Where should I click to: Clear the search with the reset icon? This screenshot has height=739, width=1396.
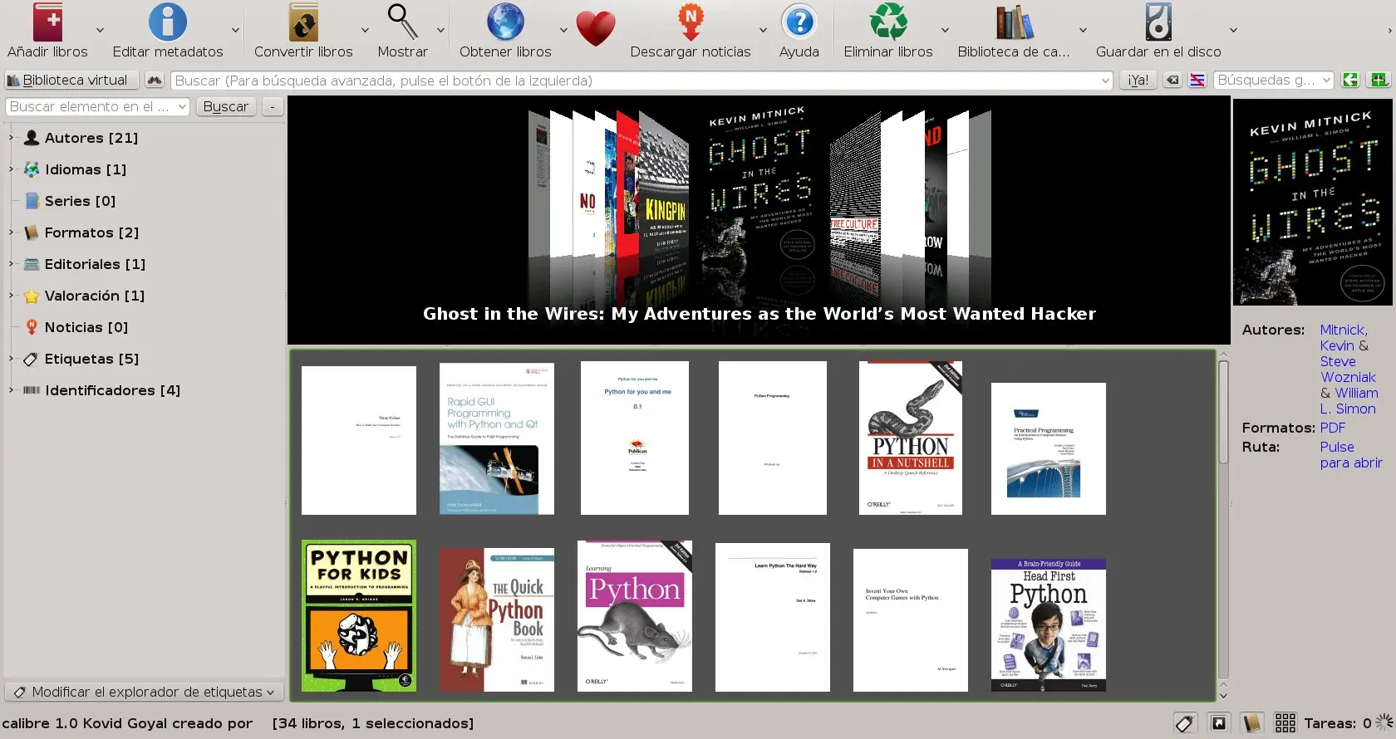pos(1172,81)
